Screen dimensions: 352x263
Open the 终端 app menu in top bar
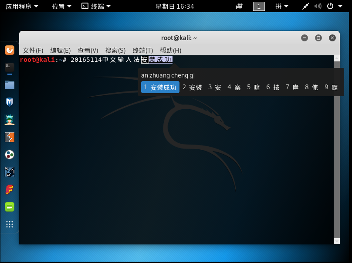96,6
